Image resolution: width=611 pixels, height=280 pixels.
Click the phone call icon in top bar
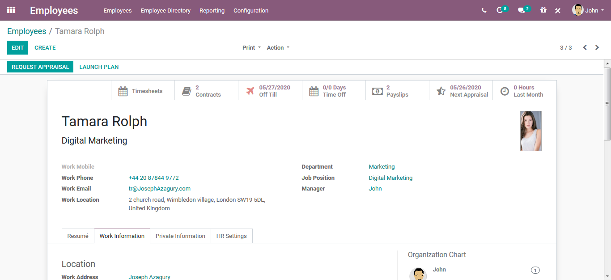pos(484,10)
